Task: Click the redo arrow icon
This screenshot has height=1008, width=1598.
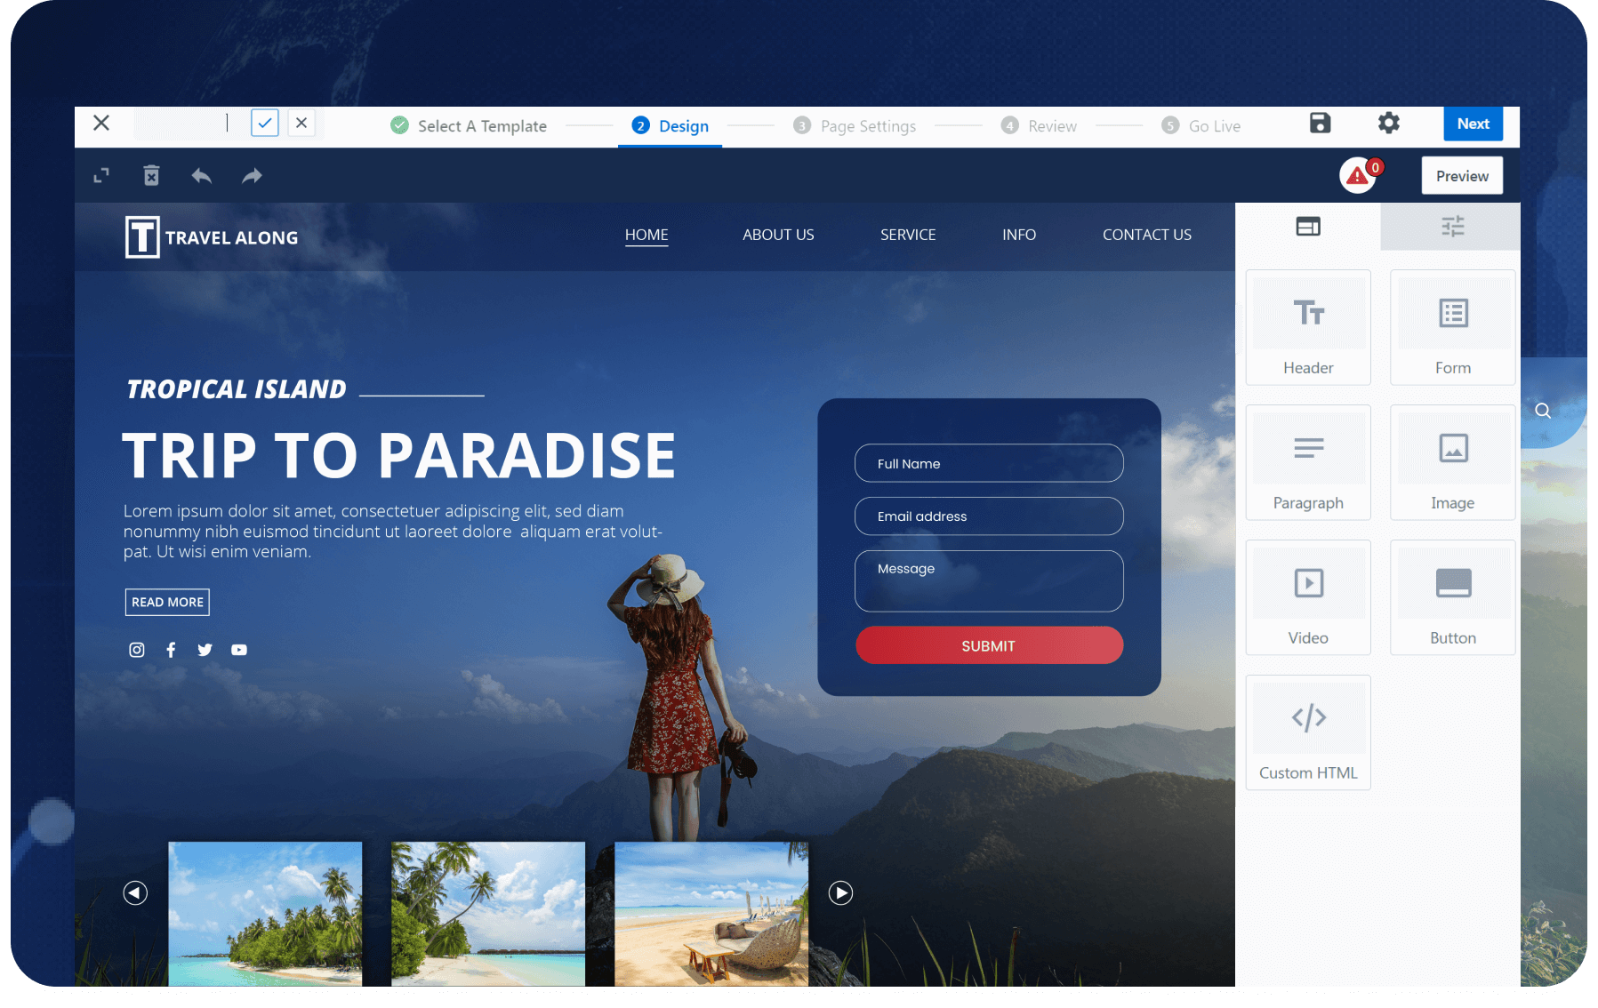Action: click(252, 176)
